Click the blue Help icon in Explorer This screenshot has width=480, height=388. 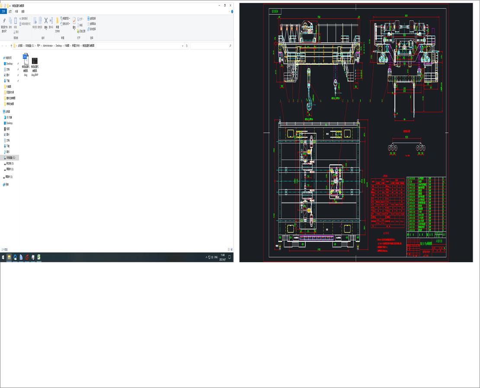232,12
